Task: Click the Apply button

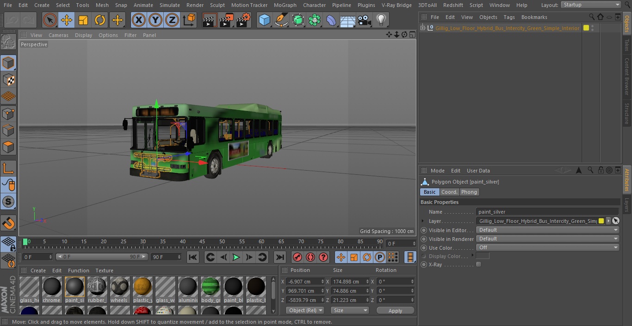Action: 395,311
